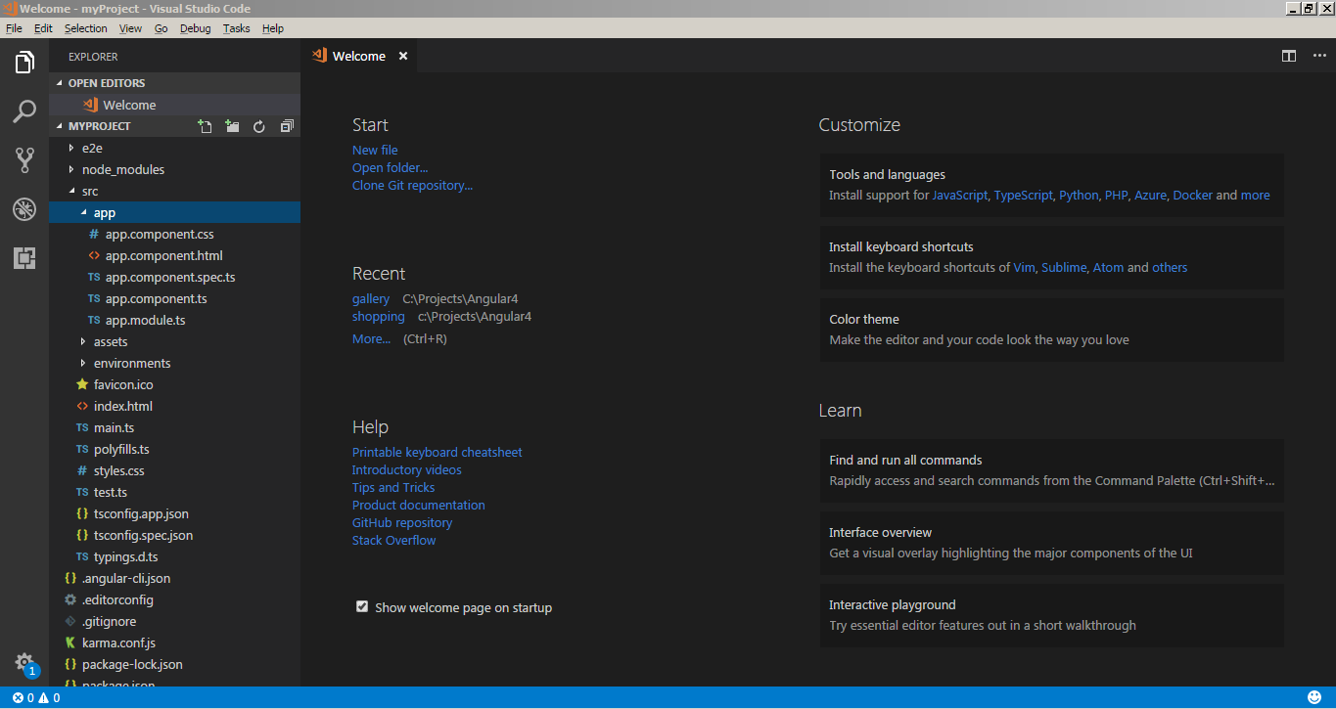Open Printable keyboard cheatsheet link

pos(438,452)
